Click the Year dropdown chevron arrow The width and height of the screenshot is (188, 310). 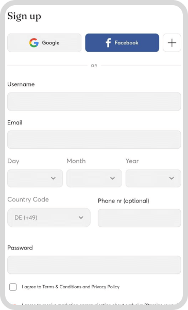click(x=172, y=178)
